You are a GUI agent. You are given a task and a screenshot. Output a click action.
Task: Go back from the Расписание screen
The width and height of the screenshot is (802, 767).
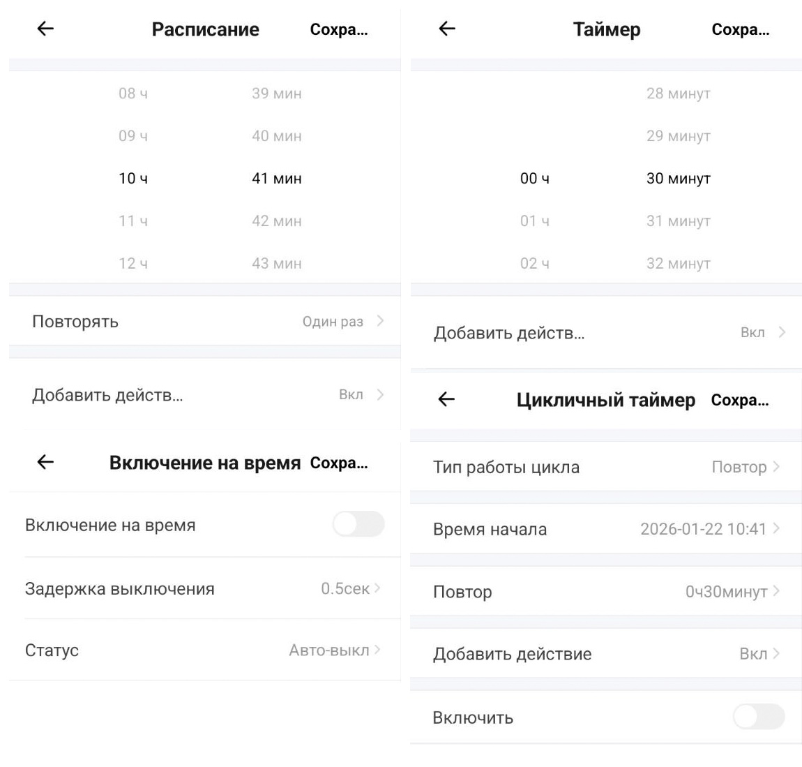45,29
